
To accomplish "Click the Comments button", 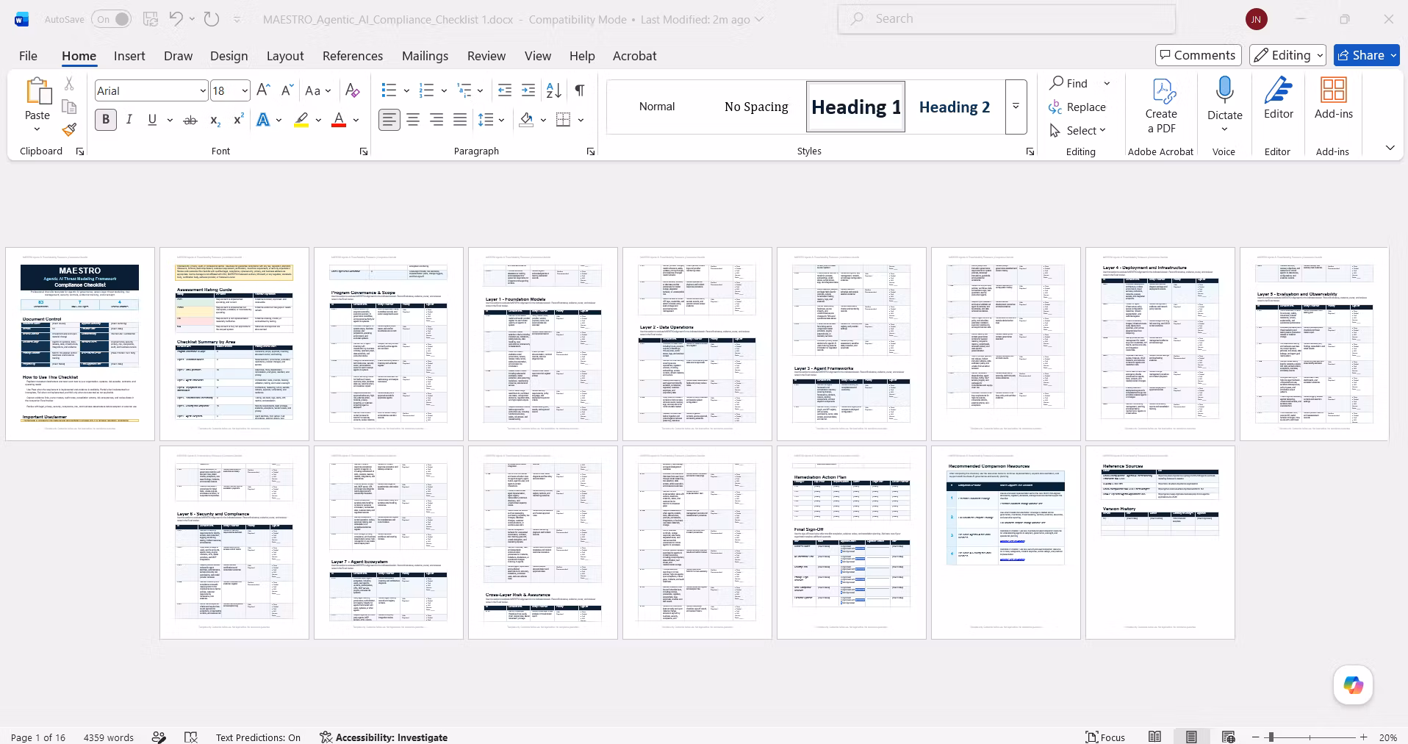I will click(1198, 55).
